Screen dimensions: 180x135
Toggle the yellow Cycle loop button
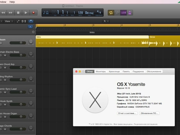tap(111, 13)
